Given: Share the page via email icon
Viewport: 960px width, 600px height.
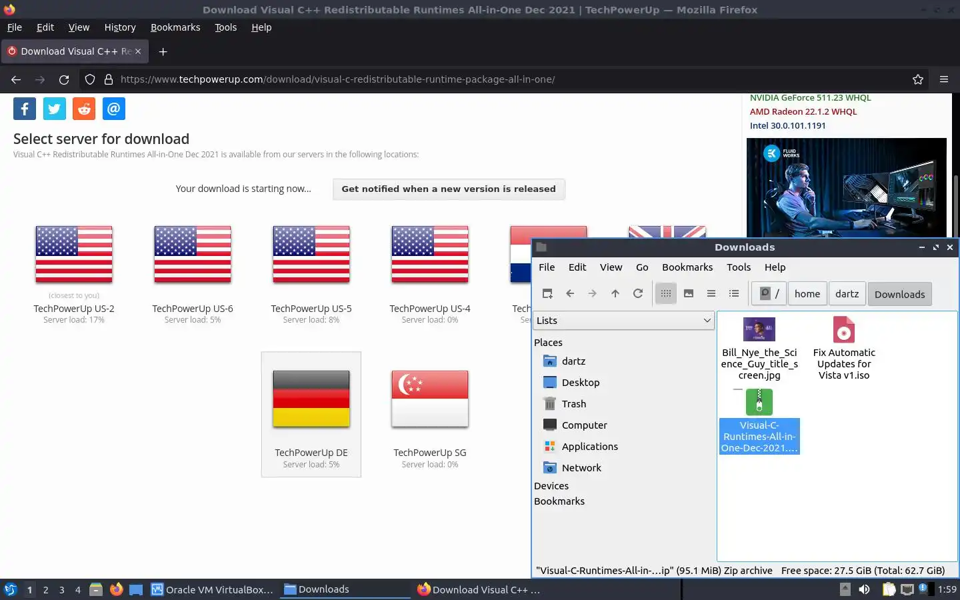Looking at the screenshot, I should click(x=114, y=109).
